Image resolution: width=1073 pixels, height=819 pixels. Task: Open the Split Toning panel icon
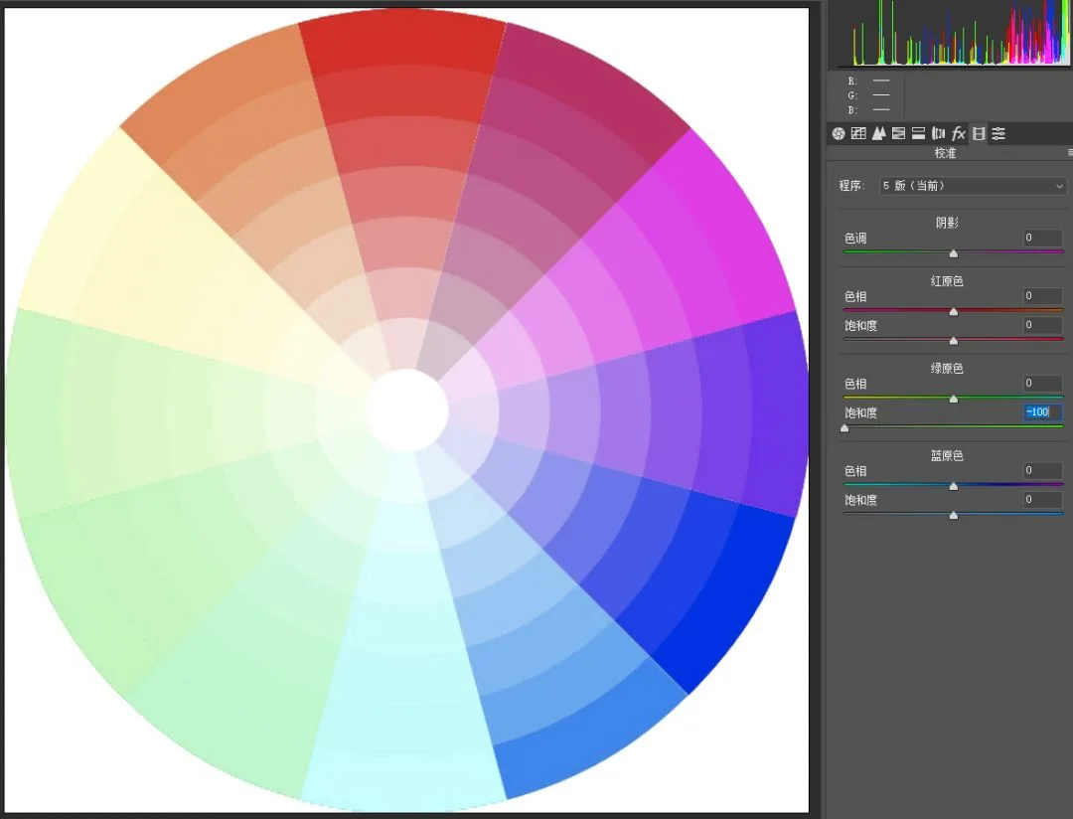tap(918, 133)
